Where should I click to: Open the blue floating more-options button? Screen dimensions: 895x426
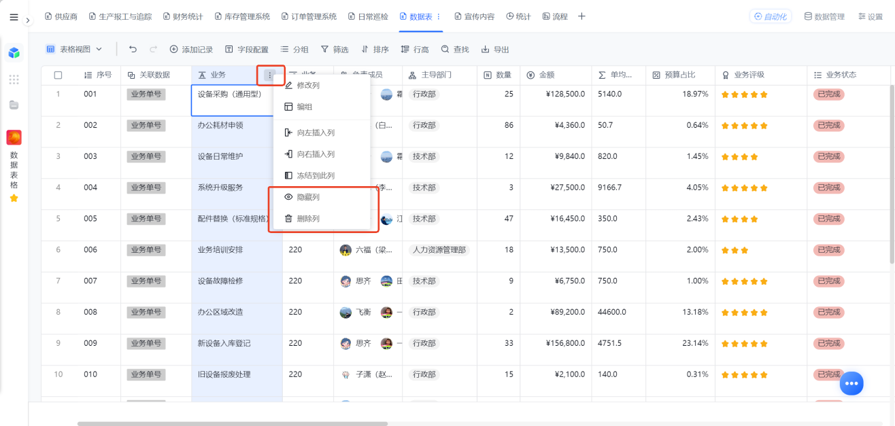point(851,384)
